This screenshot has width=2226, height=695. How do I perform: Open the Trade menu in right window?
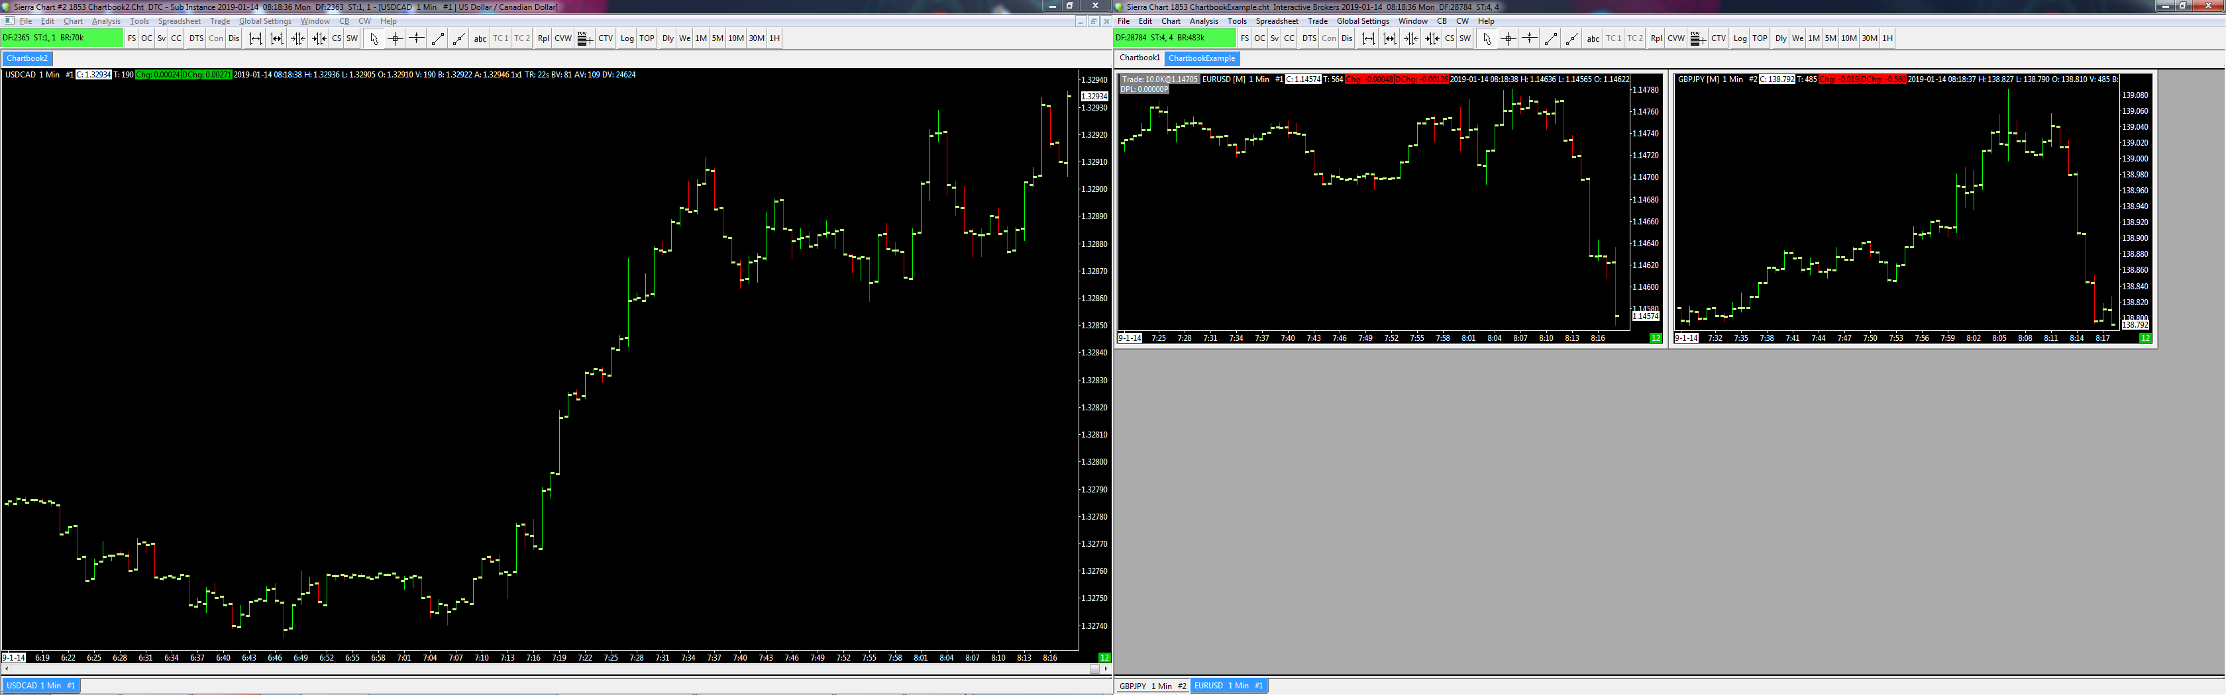(1318, 21)
